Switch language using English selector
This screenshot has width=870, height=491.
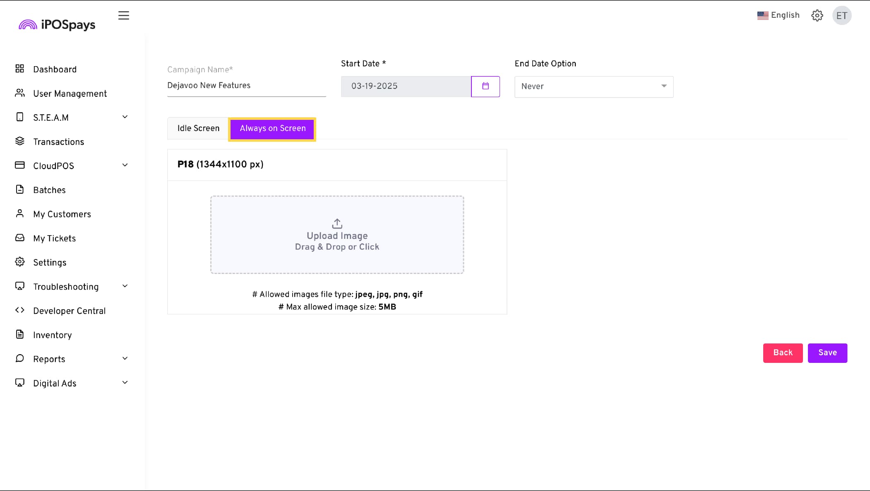(x=778, y=15)
